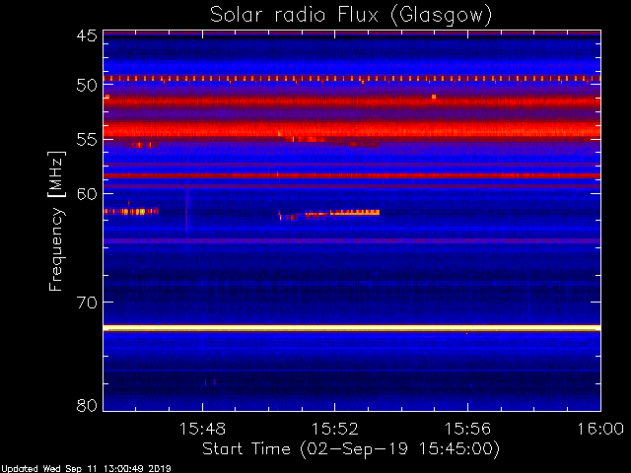This screenshot has width=631, height=473.
Task: Click the 50 frequency tick label
Action: (x=87, y=86)
